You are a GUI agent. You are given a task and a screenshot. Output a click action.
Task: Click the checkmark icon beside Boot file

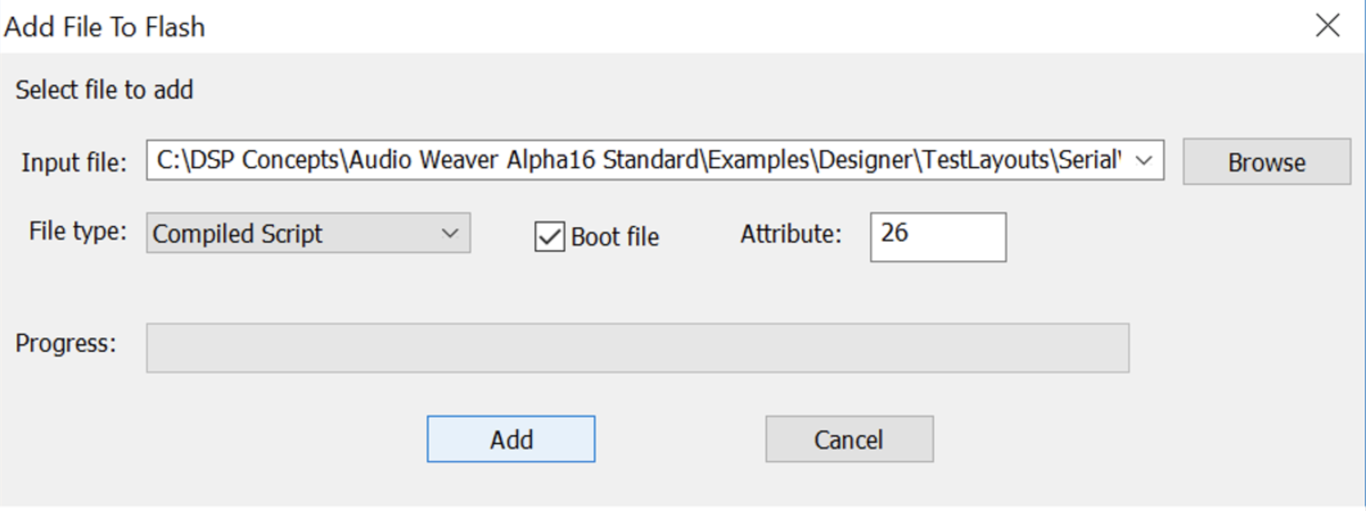(x=549, y=237)
